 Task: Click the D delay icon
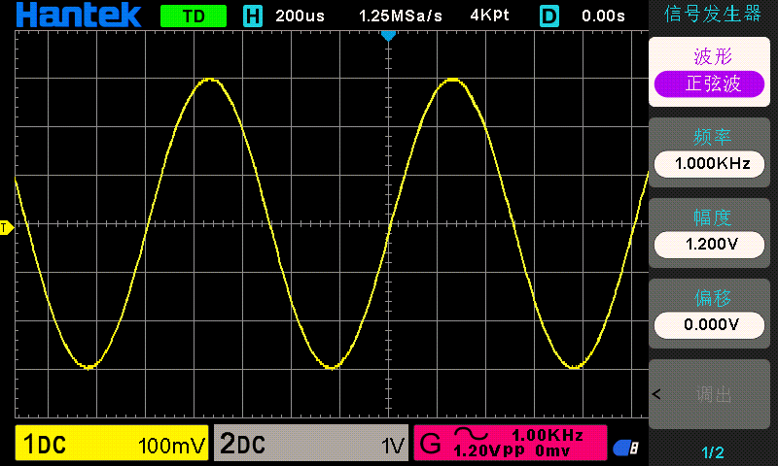pos(549,16)
